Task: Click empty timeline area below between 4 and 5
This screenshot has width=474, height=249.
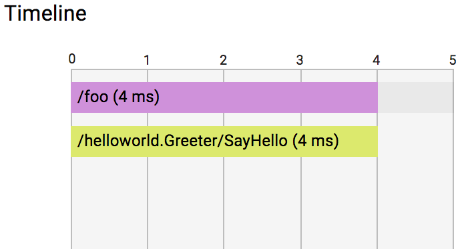Action: pos(415,202)
